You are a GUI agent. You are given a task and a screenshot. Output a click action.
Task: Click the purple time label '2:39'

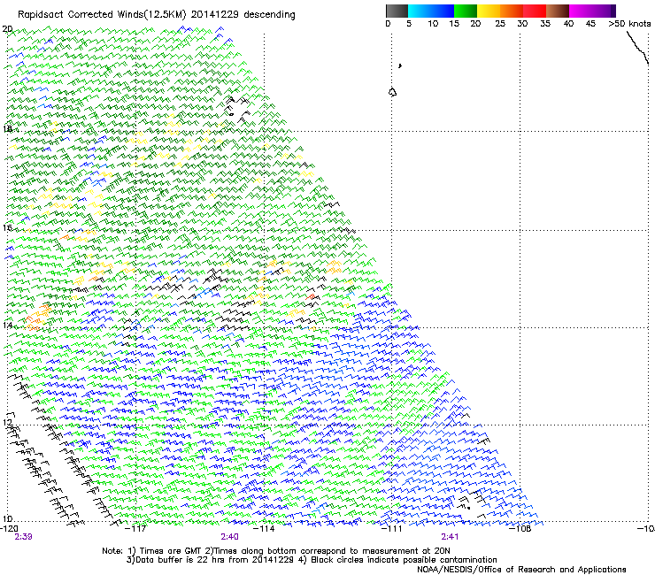23,537
